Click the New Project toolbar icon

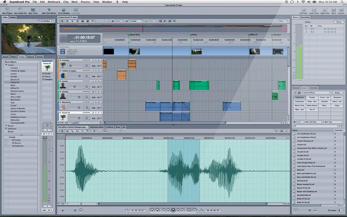coord(7,10)
